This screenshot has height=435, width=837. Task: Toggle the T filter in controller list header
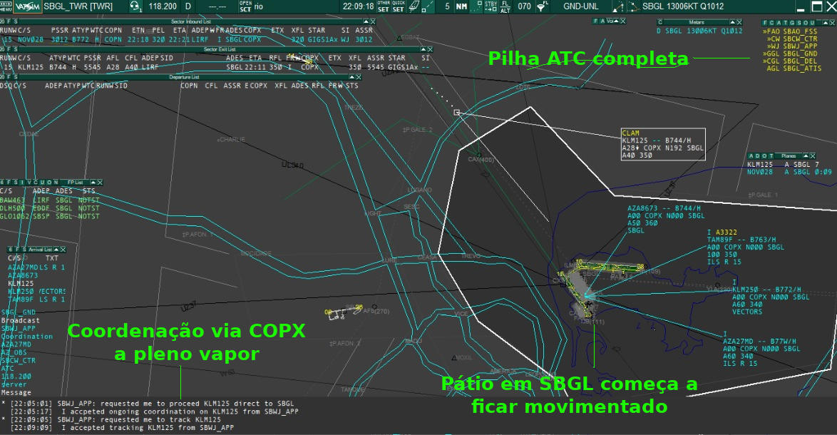[x=784, y=23]
